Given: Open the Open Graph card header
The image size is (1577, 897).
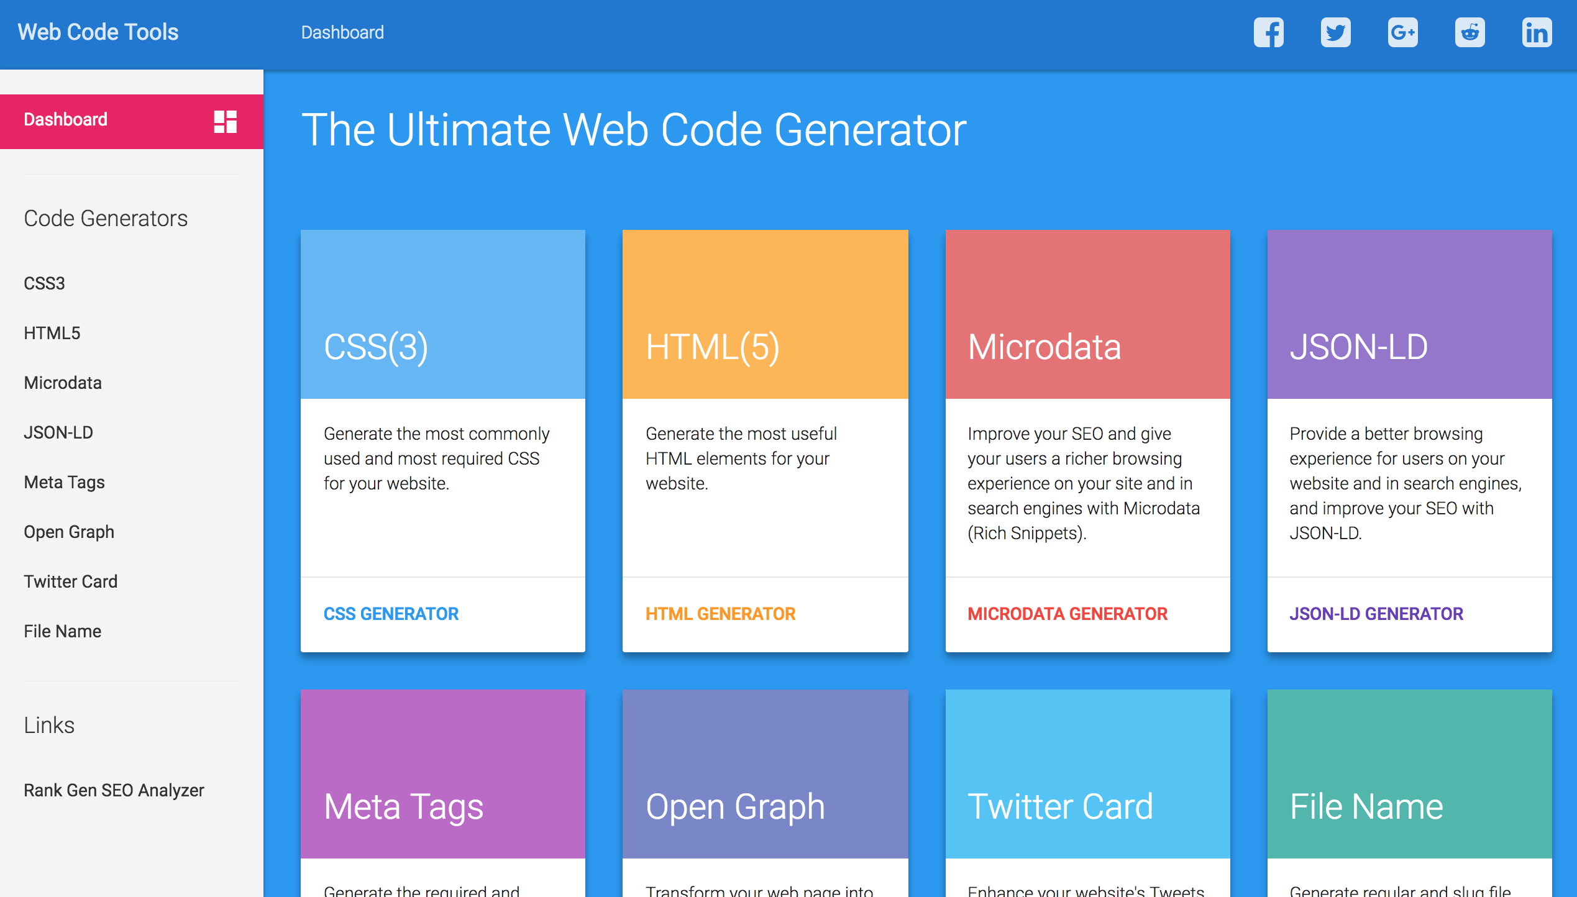Looking at the screenshot, I should pyautogui.click(x=765, y=774).
